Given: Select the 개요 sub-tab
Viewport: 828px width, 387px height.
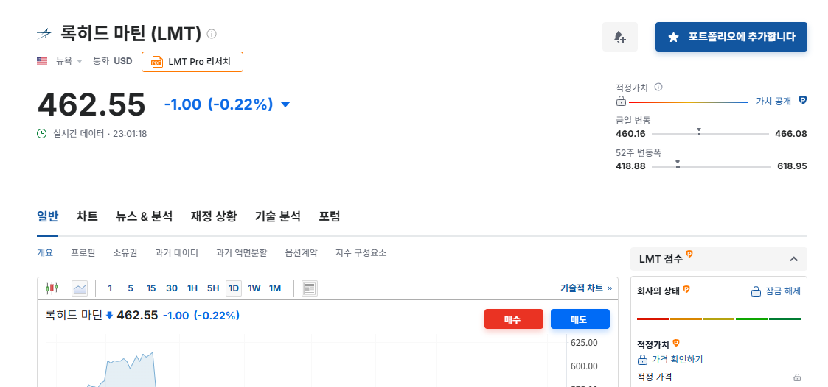Looking at the screenshot, I should click(45, 253).
